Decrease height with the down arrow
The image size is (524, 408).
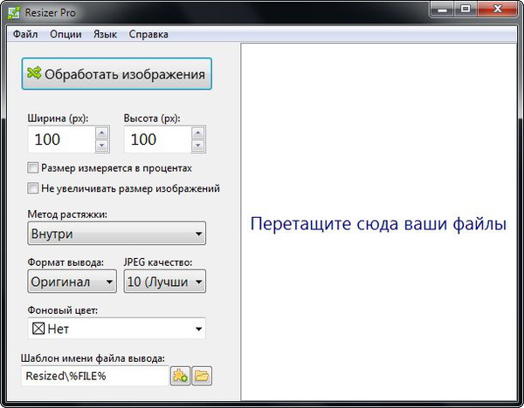[197, 146]
